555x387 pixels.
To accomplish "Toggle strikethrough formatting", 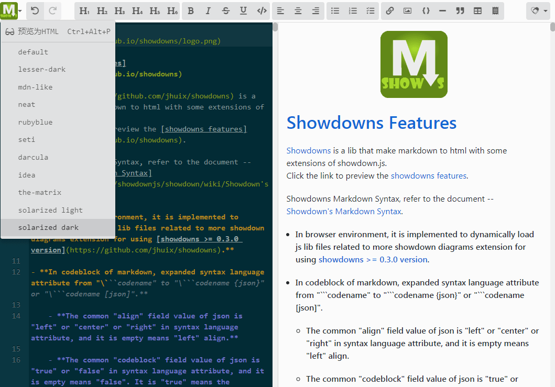I will 226,10.
